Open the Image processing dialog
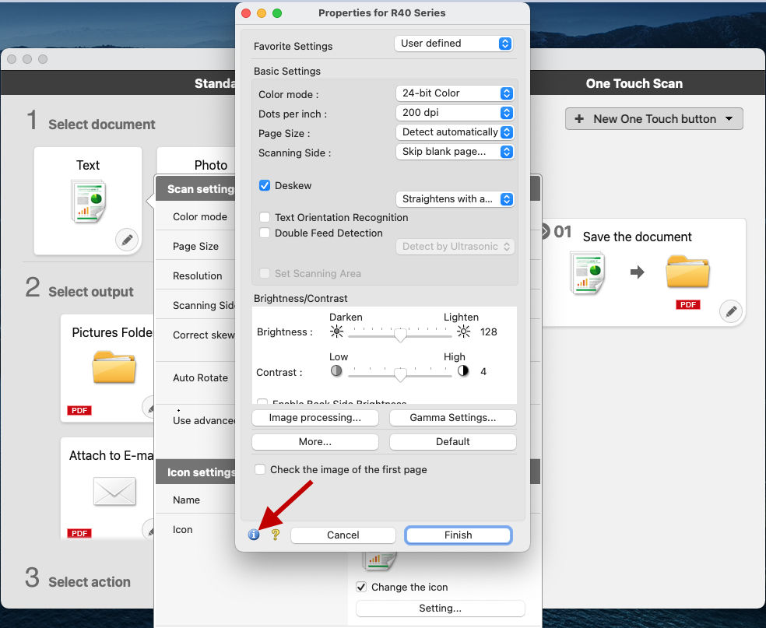This screenshot has height=628, width=766. point(314,418)
